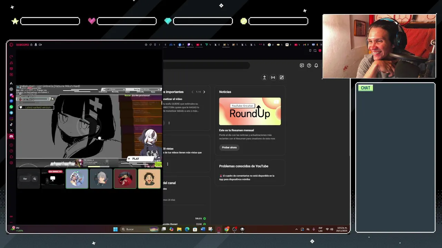The image size is (442, 248).
Task: Open Google Chrome from the taskbar
Action: (x=227, y=229)
